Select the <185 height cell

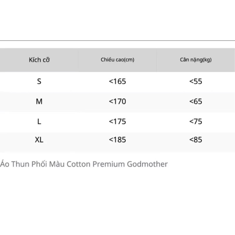(117, 140)
